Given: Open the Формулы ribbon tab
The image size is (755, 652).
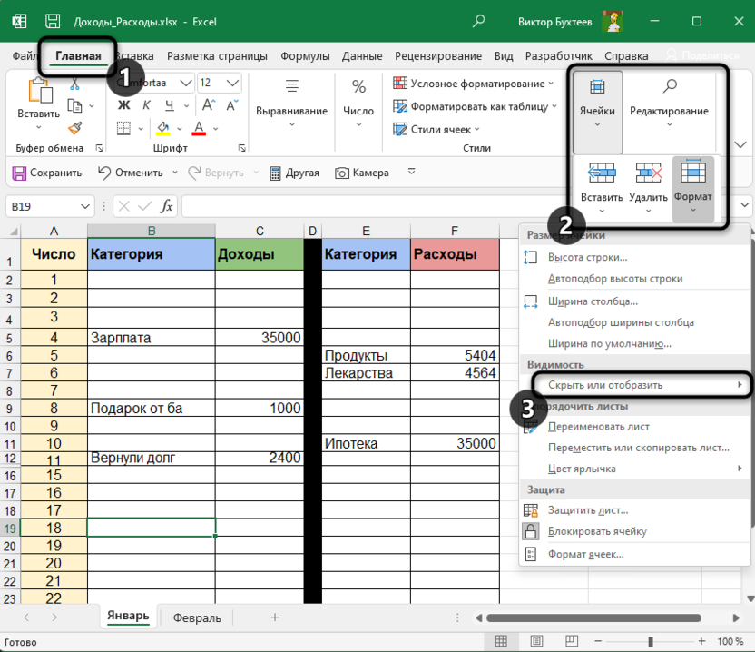Looking at the screenshot, I should 305,56.
